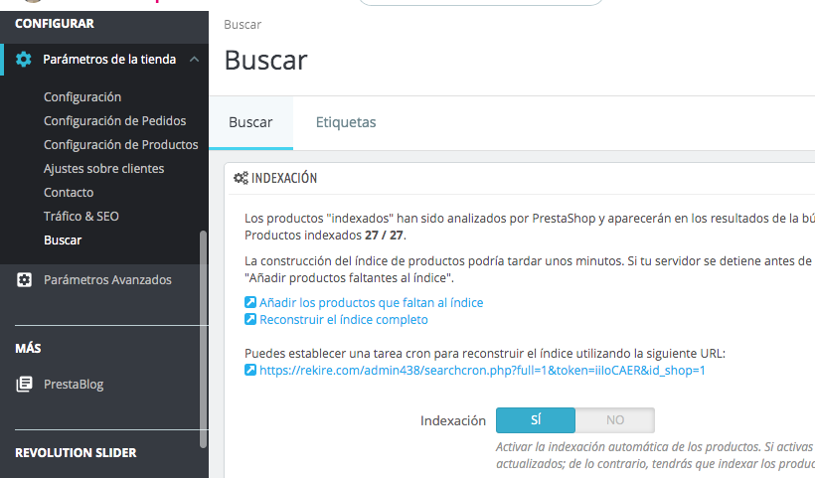815x478 pixels.
Task: Click the sidebar vertical scrollbar
Action: point(203,339)
